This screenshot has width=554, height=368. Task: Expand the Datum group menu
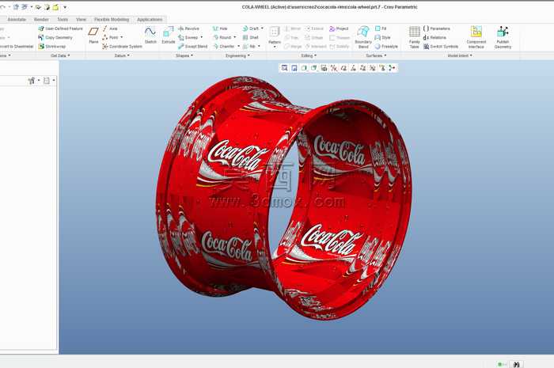[122, 55]
